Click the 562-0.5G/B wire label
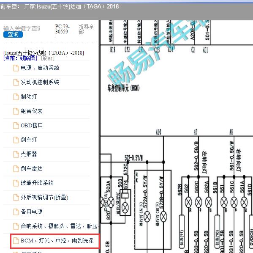Screen dimensions: 253x253 (196, 156)
